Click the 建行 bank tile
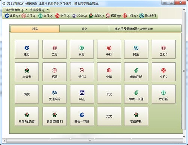The height and width of the screenshot is (145, 188). 27,49
